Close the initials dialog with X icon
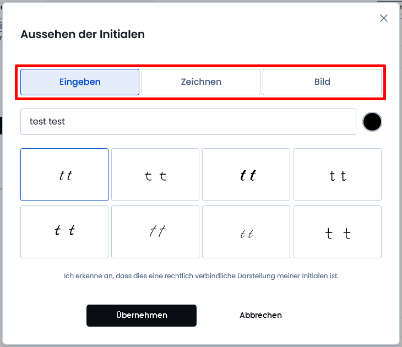Image resolution: width=402 pixels, height=347 pixels. click(x=383, y=18)
